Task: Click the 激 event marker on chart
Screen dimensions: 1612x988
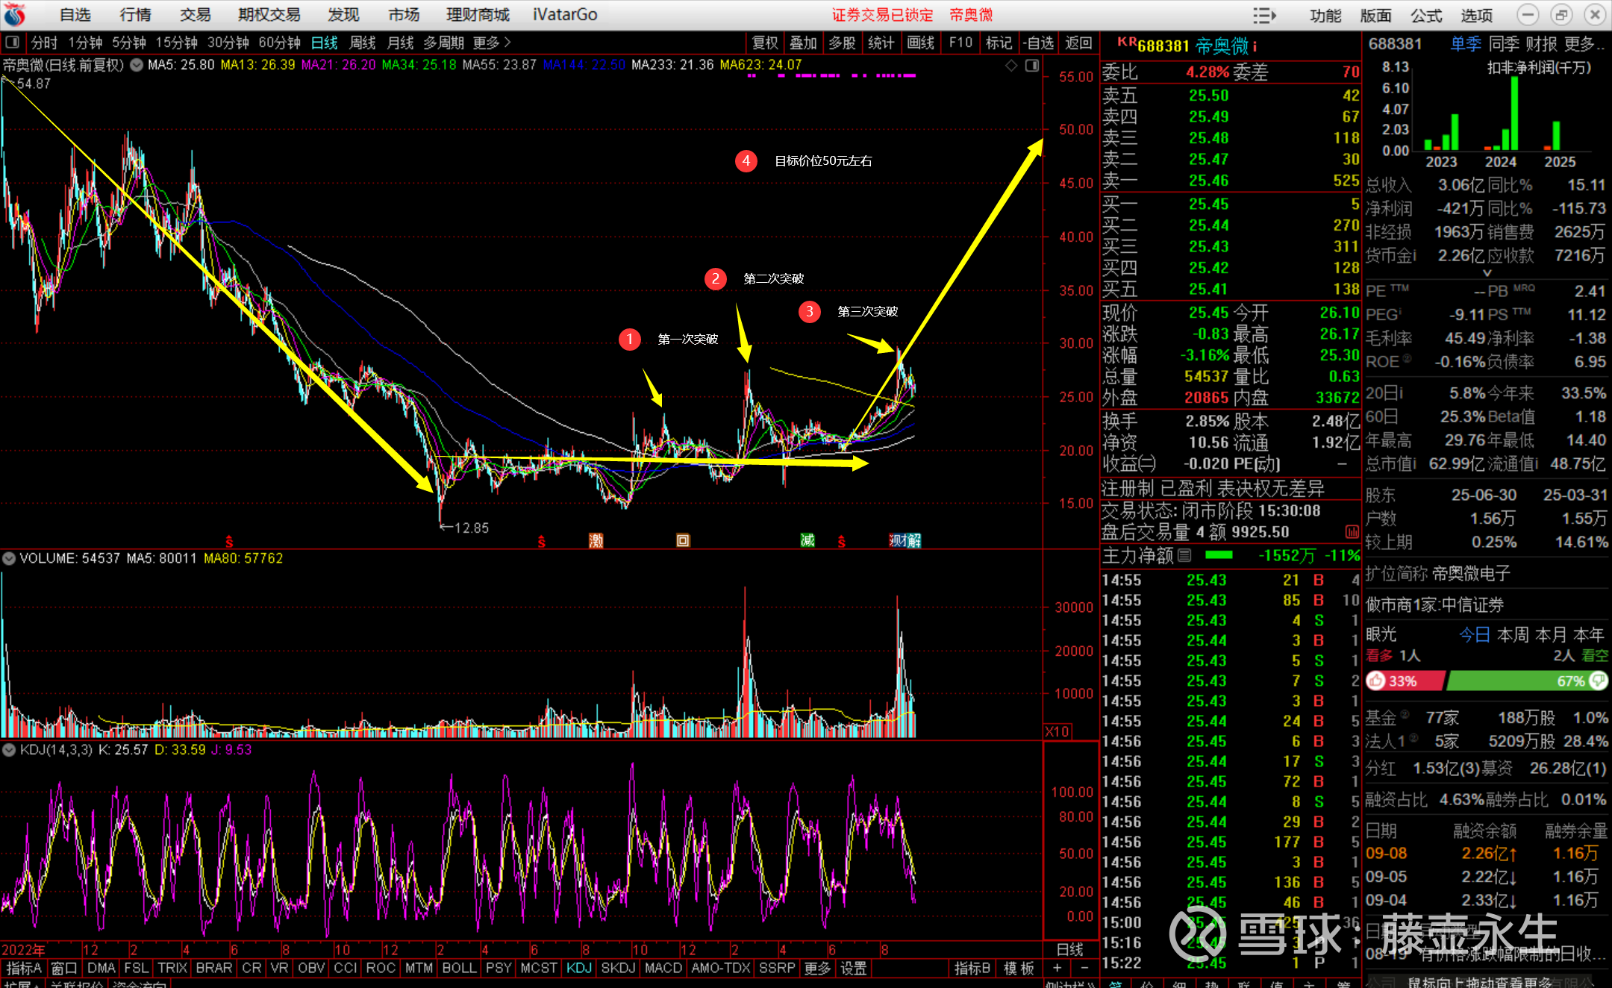Action: (596, 540)
